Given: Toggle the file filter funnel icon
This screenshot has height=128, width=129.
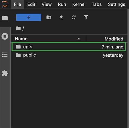Looking at the screenshot, I should click(86, 17).
